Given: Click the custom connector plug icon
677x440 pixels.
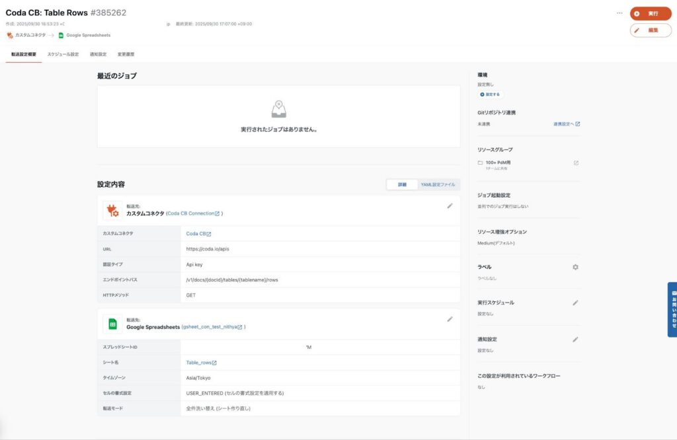Looking at the screenshot, I should pos(112,210).
